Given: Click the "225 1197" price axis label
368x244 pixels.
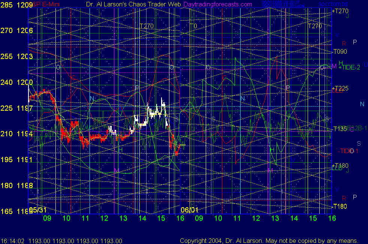Looking at the screenshot, I should tap(16, 108).
